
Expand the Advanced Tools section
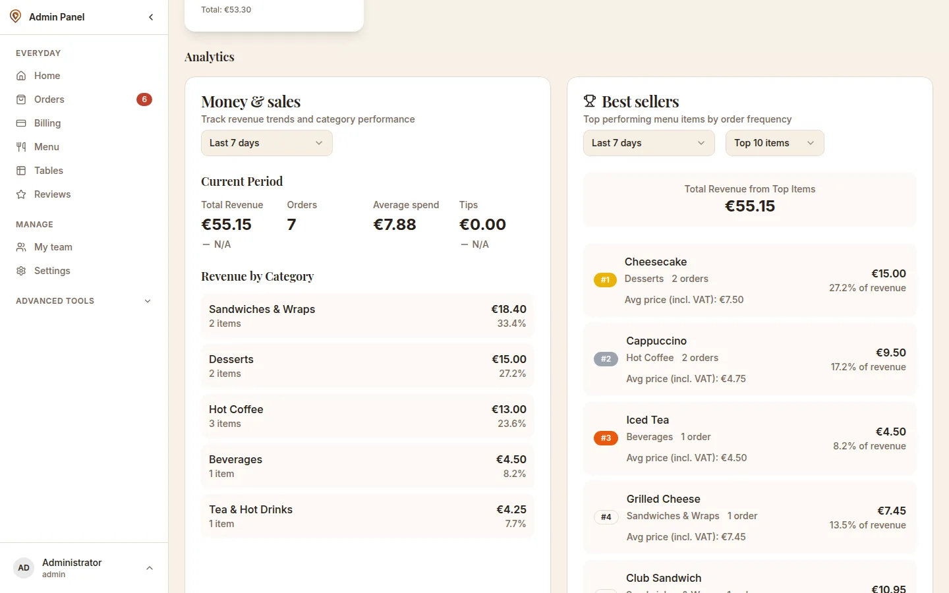coord(84,301)
